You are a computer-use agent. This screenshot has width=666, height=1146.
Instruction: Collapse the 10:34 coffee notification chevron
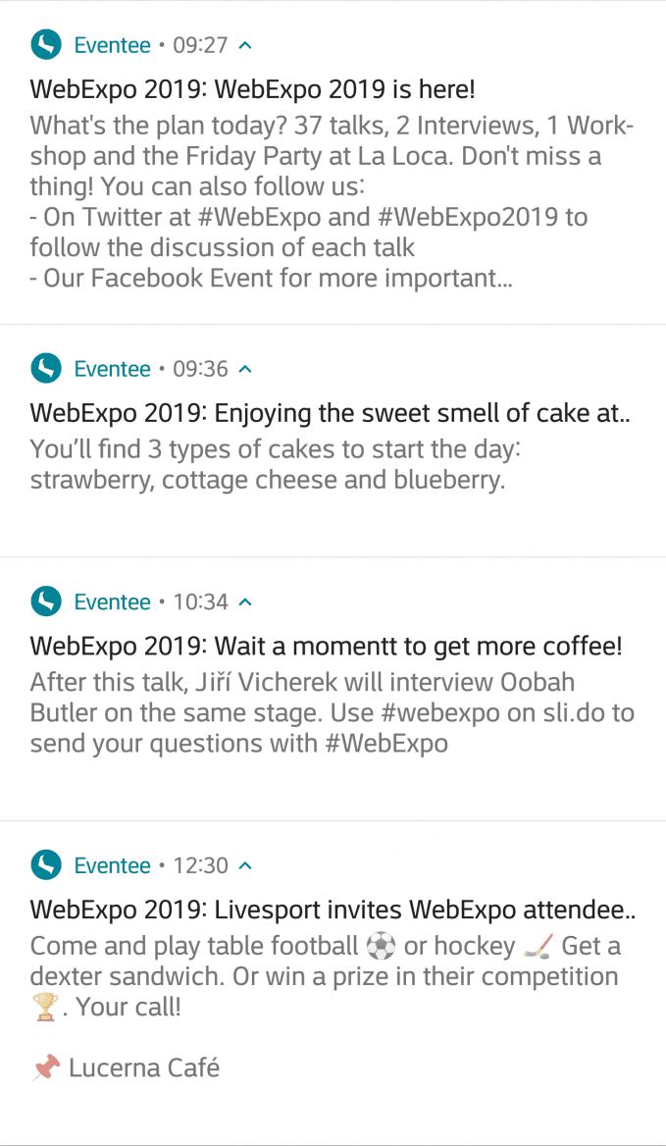[245, 601]
